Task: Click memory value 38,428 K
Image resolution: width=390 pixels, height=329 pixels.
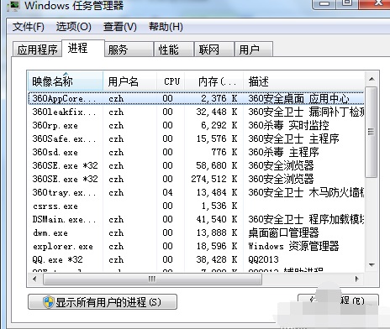Action: [217, 259]
